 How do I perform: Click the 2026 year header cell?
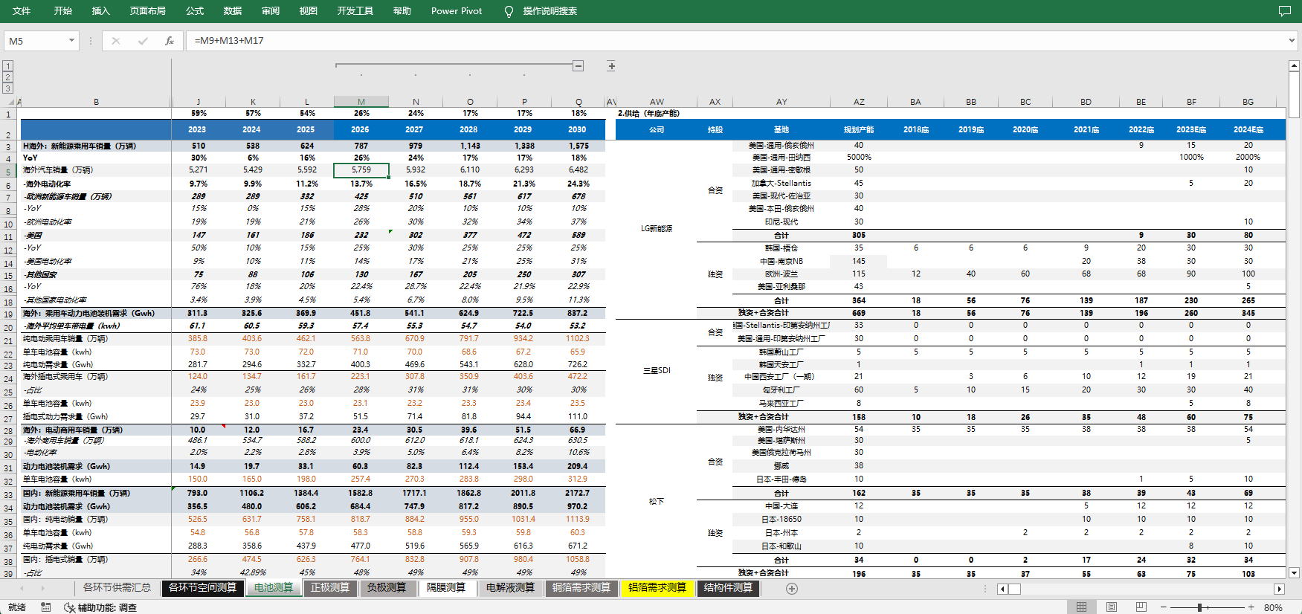click(361, 129)
